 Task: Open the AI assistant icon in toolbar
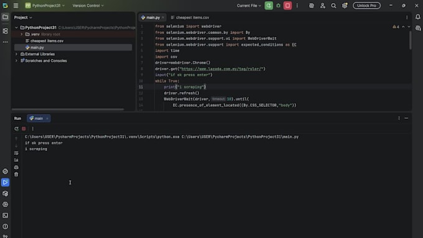[311, 6]
